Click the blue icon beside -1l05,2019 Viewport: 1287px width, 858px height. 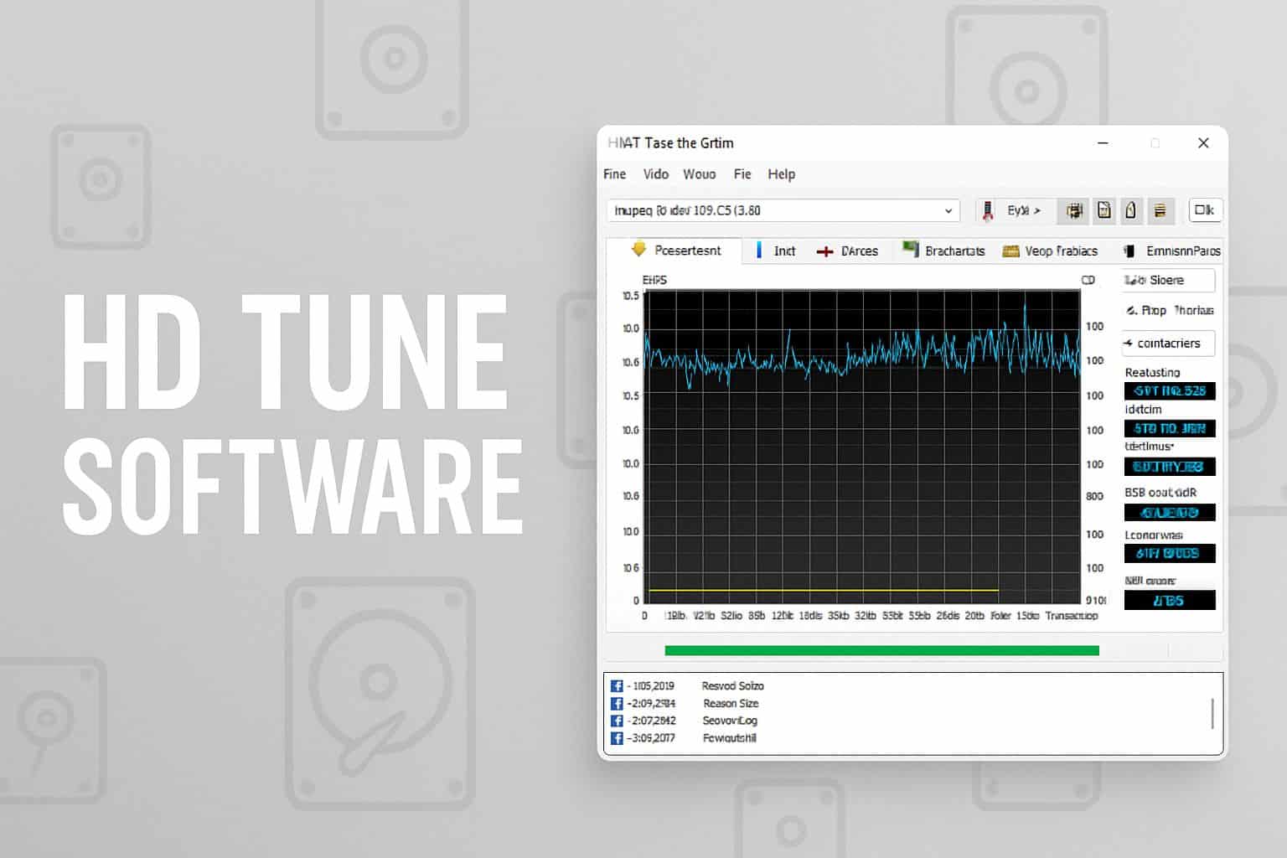click(617, 685)
